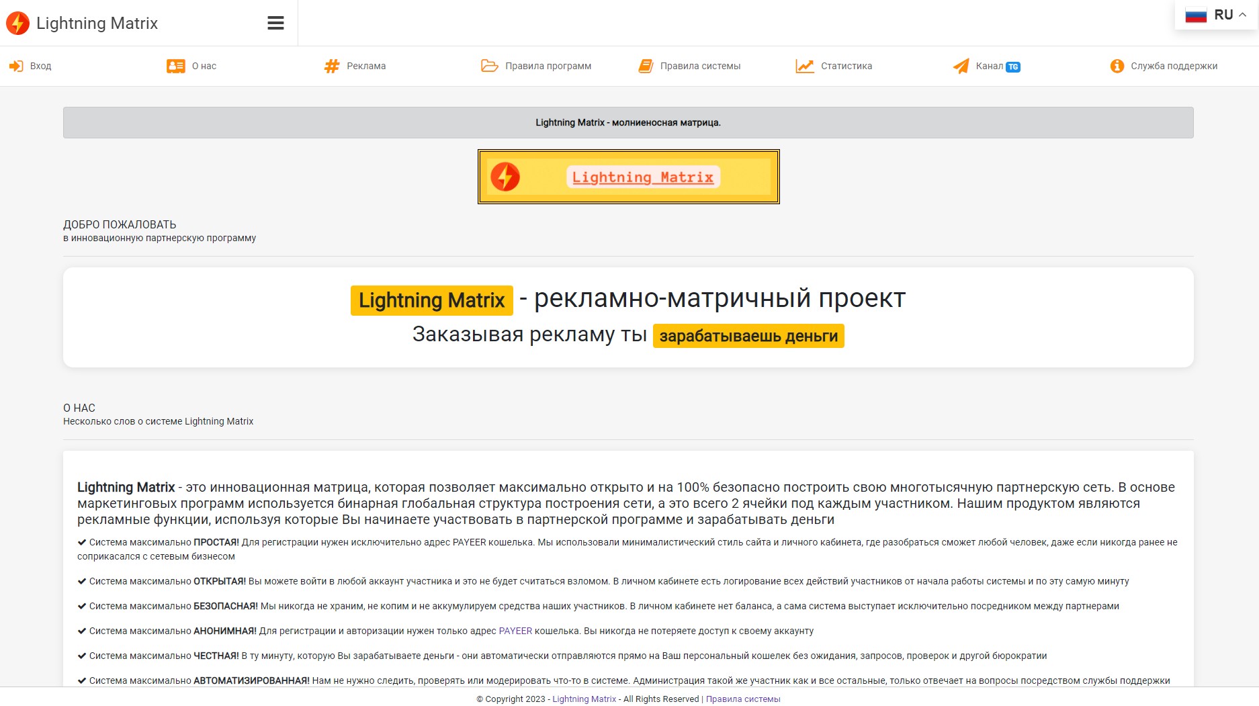Click the checkmark before the БЕЗОПАСНАЯ item

[x=82, y=606]
